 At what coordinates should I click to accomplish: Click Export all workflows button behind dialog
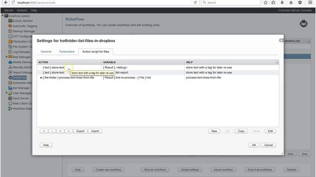260,170
